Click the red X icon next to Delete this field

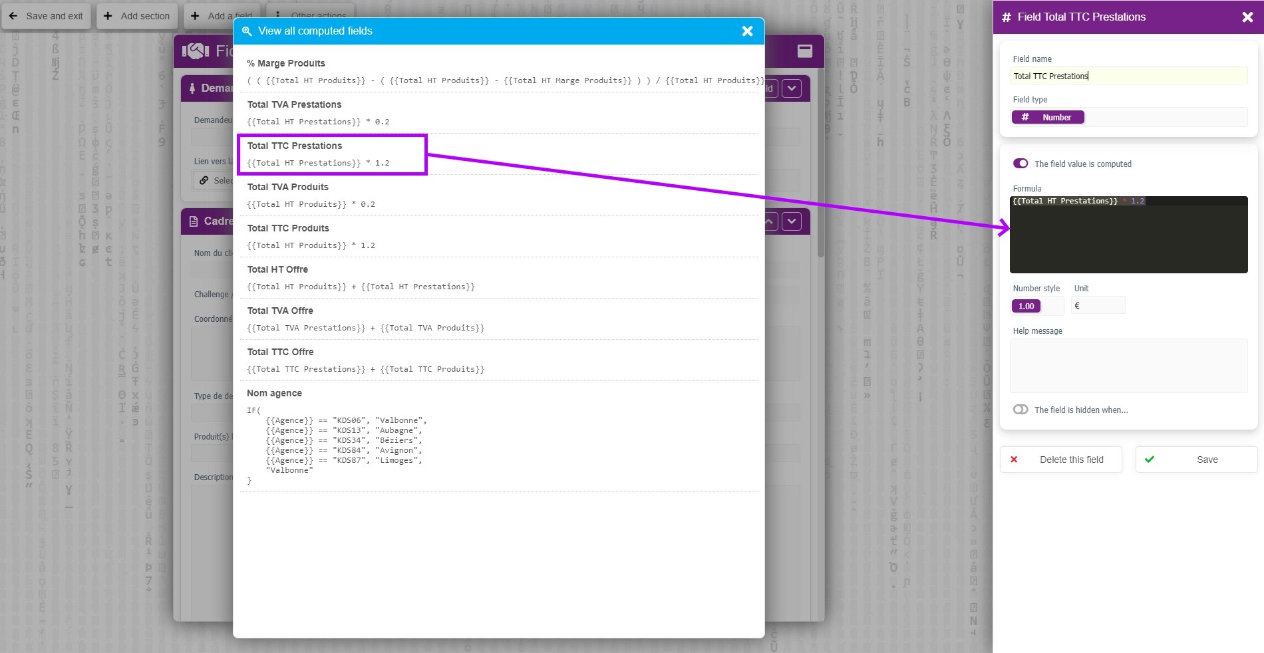tap(1013, 459)
